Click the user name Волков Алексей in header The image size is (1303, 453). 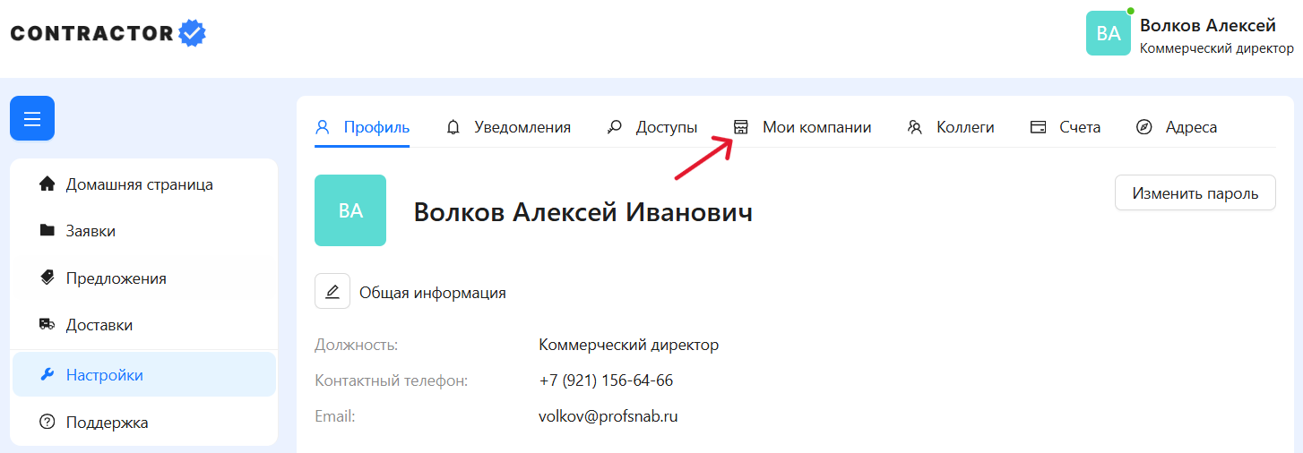pos(1208,25)
